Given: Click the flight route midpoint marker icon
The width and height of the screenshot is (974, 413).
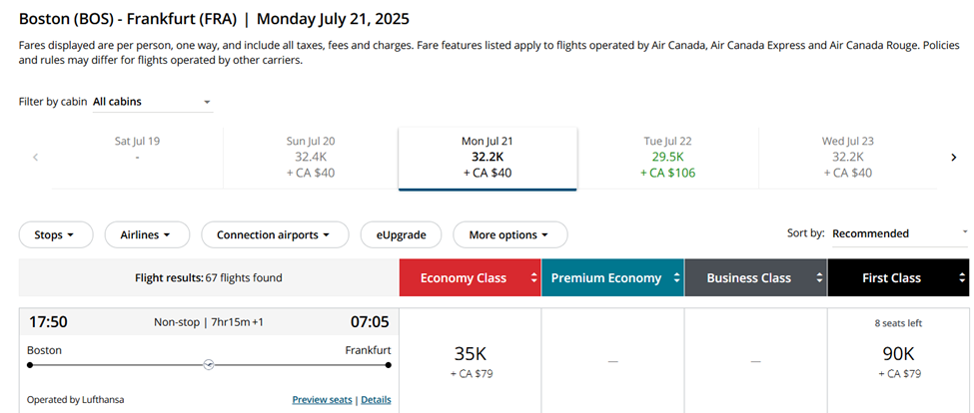Looking at the screenshot, I should (x=209, y=365).
